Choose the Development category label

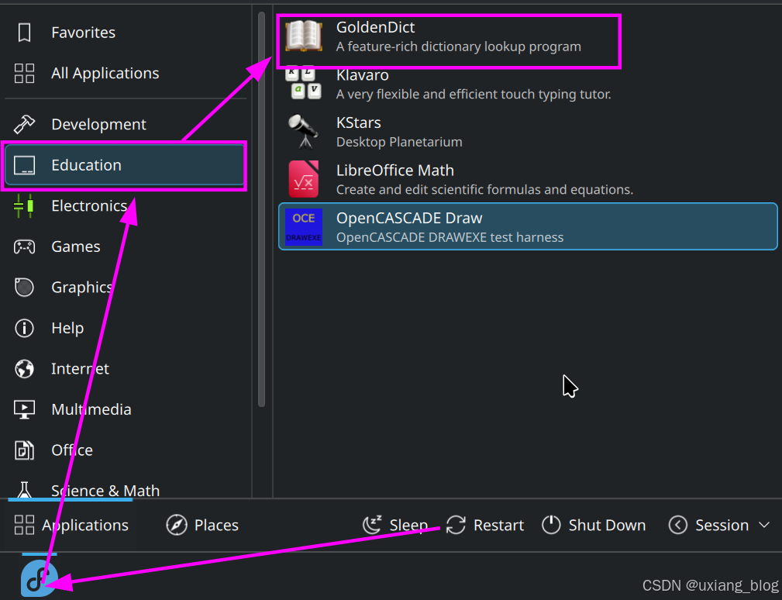point(98,124)
